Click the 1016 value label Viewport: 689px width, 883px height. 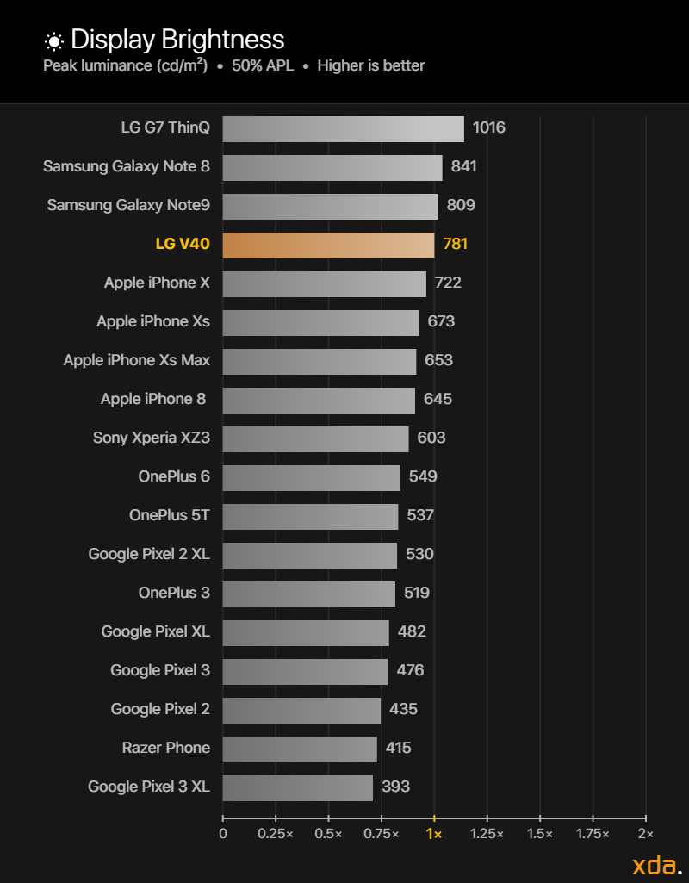pyautogui.click(x=488, y=127)
